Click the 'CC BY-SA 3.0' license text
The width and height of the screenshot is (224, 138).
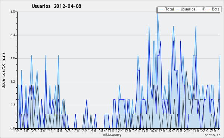[x=212, y=135]
